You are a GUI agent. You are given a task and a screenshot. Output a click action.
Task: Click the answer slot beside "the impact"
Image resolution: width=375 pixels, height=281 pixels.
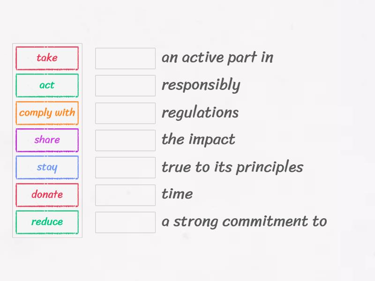(x=125, y=140)
